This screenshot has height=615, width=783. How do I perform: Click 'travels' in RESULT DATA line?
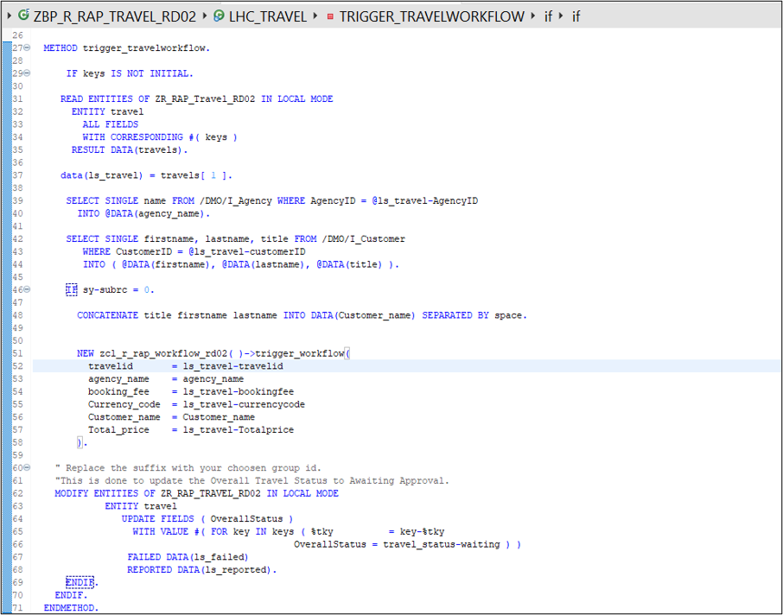[157, 149]
